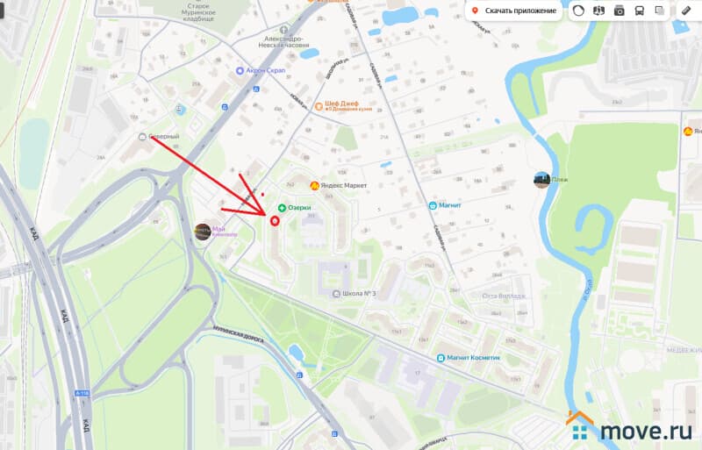
Task: Click the Шеф Джеф restaurant marker
Action: [x=319, y=106]
